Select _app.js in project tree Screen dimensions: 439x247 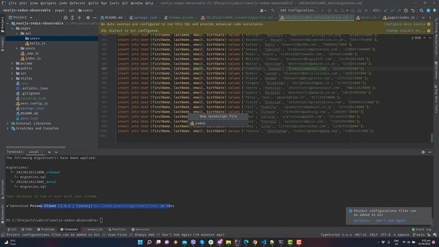click(x=32, y=54)
